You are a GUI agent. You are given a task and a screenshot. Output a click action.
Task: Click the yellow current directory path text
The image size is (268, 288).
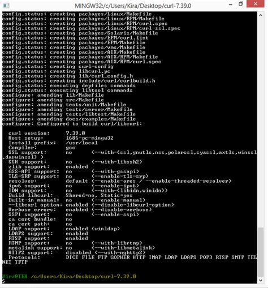pyautogui.click(x=83, y=277)
